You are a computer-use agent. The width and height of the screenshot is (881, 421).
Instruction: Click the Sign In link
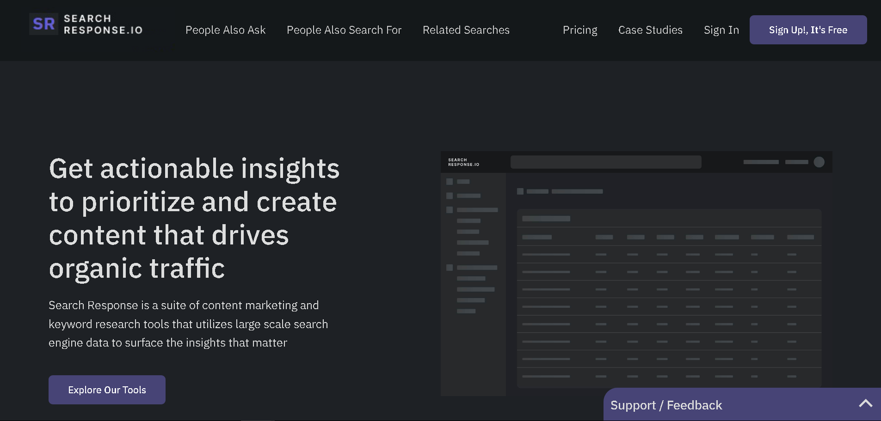(x=721, y=30)
